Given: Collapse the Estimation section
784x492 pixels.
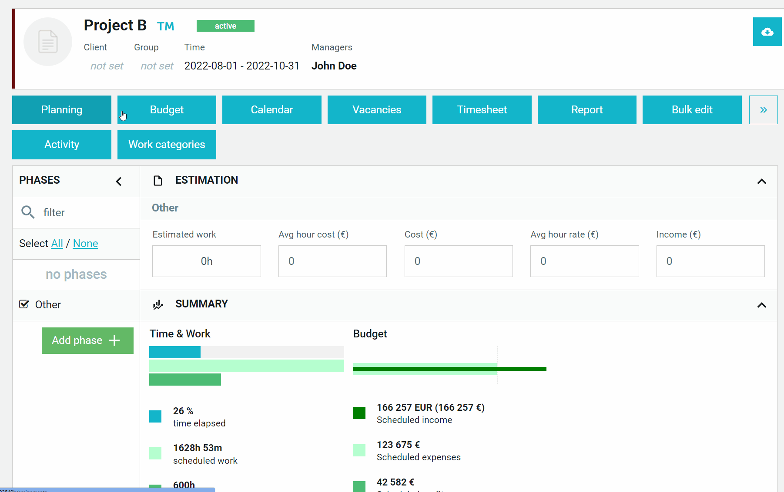Looking at the screenshot, I should (761, 182).
